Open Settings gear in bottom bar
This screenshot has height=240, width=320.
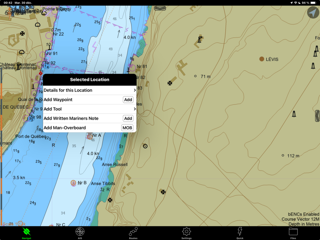187,232
